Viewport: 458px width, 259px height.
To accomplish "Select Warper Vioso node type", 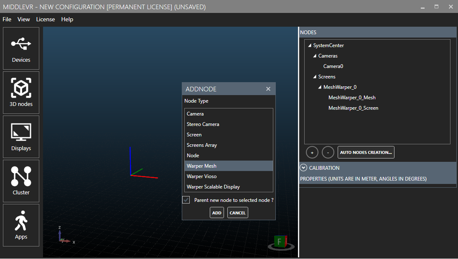I will coord(229,176).
